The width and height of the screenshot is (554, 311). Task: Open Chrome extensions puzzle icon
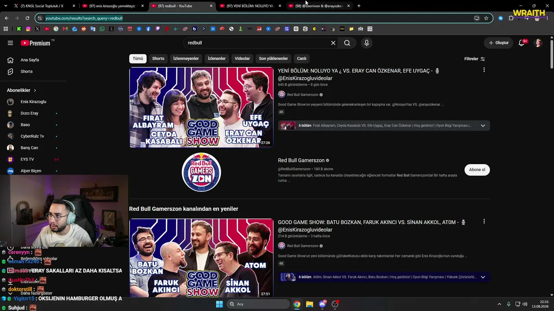511,18
